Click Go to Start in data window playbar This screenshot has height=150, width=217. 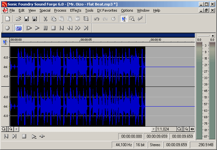pos(6,136)
